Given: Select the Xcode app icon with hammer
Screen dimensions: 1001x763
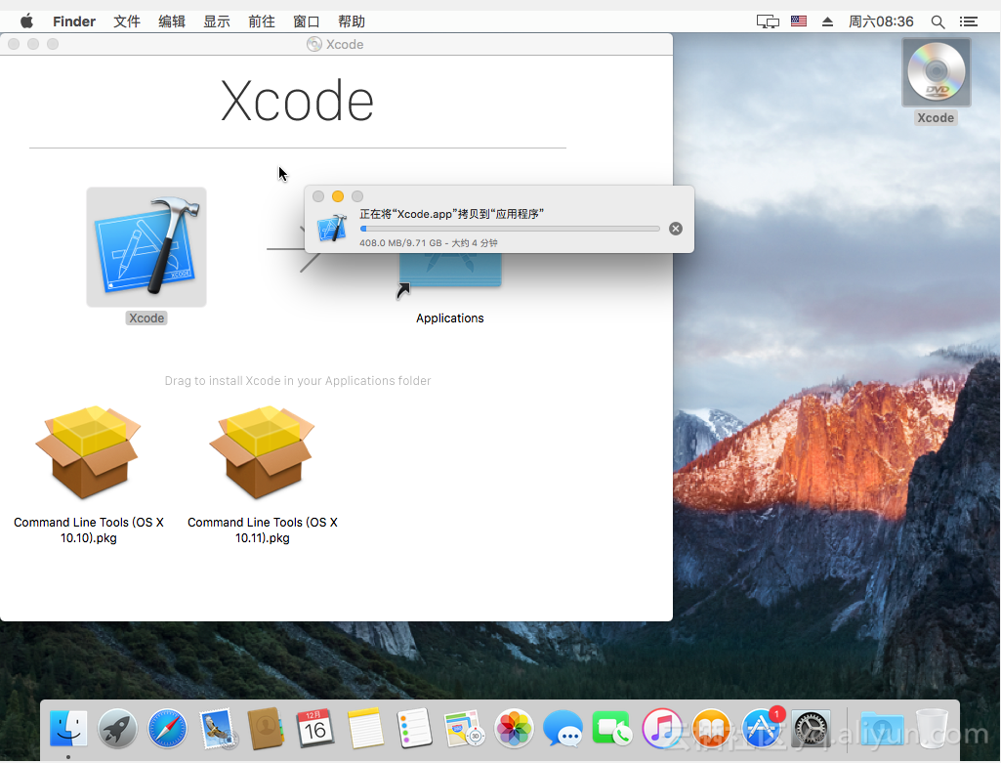Looking at the screenshot, I should click(x=146, y=246).
